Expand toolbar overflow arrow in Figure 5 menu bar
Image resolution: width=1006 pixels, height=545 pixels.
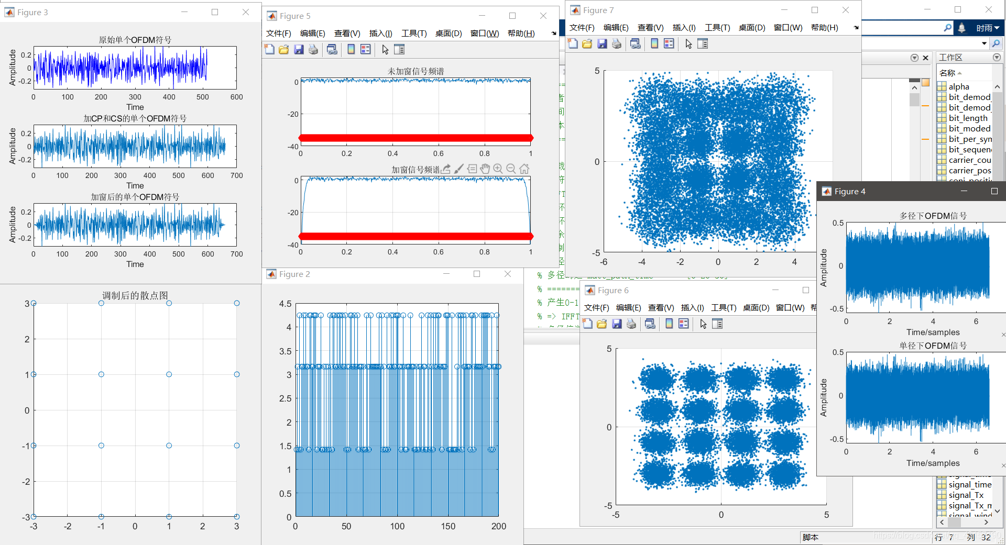(554, 33)
